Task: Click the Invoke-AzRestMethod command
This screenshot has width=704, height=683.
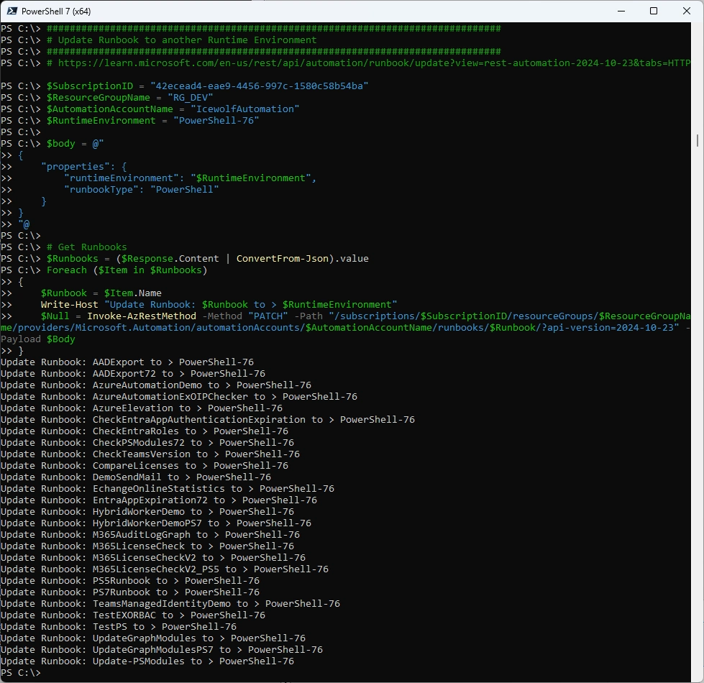Action: click(x=142, y=316)
